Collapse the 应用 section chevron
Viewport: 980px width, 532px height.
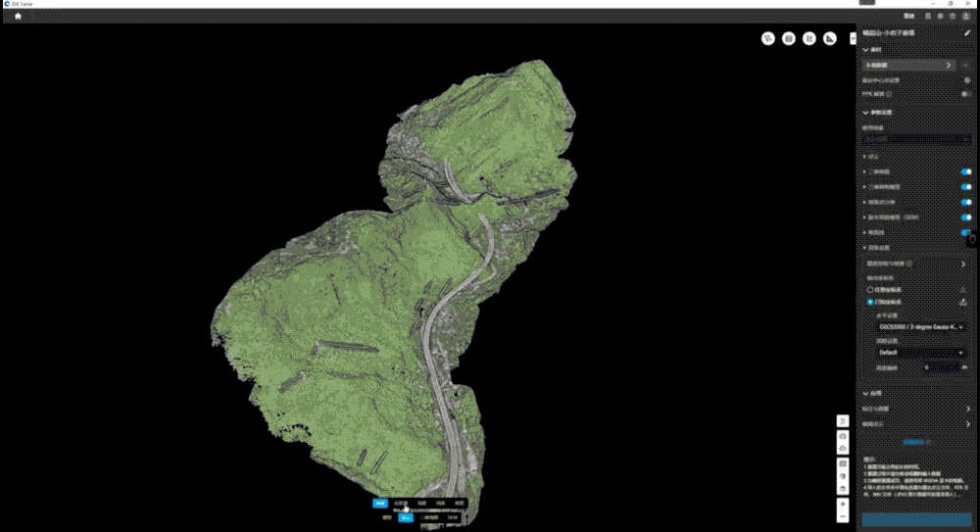[x=865, y=393]
